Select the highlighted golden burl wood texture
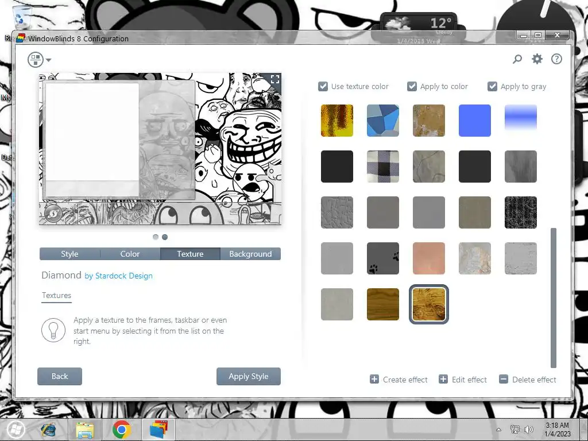 428,304
